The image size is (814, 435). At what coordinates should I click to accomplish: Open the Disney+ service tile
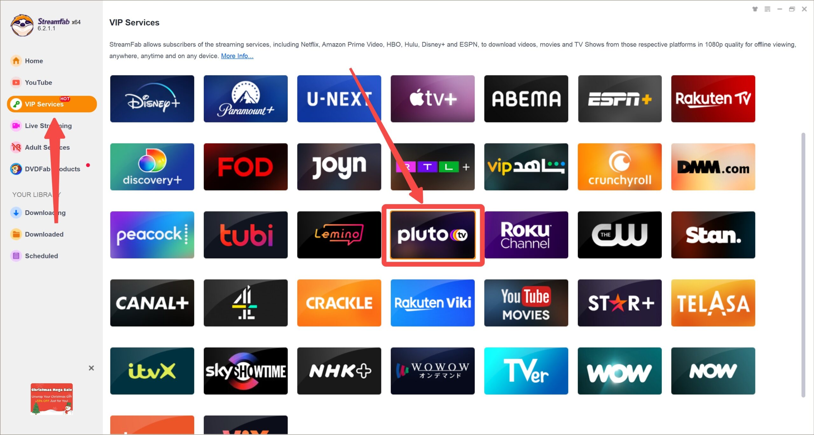click(x=152, y=99)
